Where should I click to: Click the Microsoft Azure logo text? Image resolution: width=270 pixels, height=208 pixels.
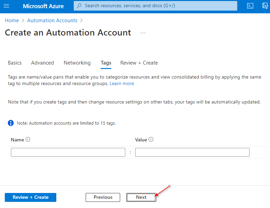(x=43, y=6)
